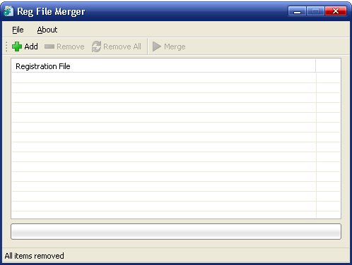The height and width of the screenshot is (265, 352).
Task: Start merging via the Merge text label
Action: pos(175,47)
